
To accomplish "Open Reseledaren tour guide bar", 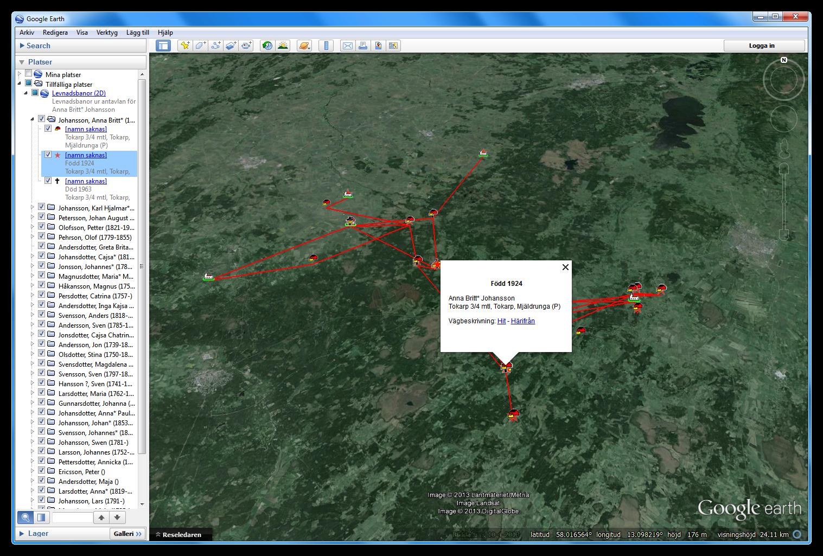I will pos(181,535).
